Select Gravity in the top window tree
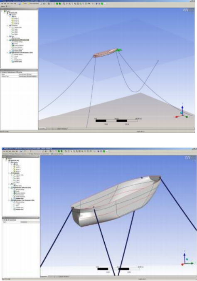Viewport: 197px width, 281px height. coord(16,44)
